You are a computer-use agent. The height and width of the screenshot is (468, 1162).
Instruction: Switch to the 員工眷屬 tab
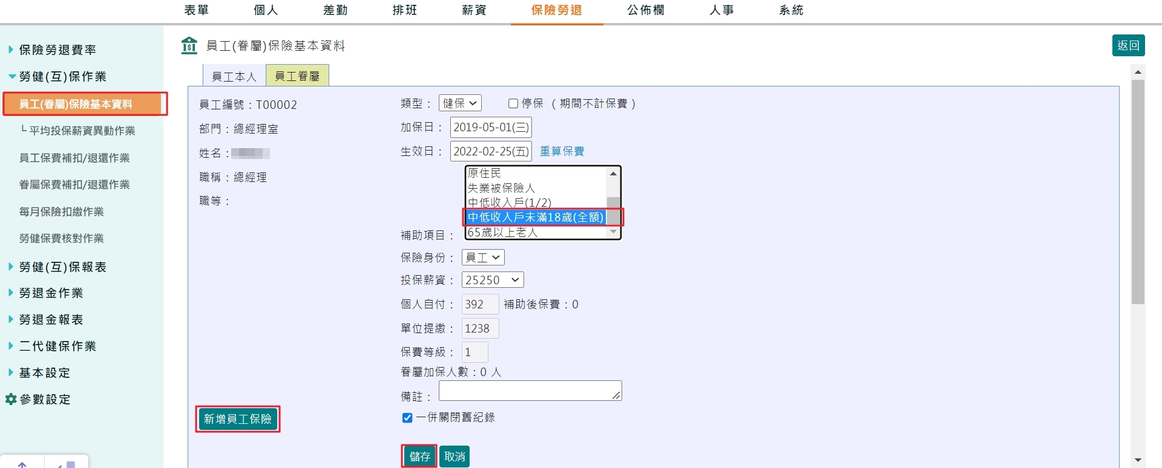tap(297, 76)
